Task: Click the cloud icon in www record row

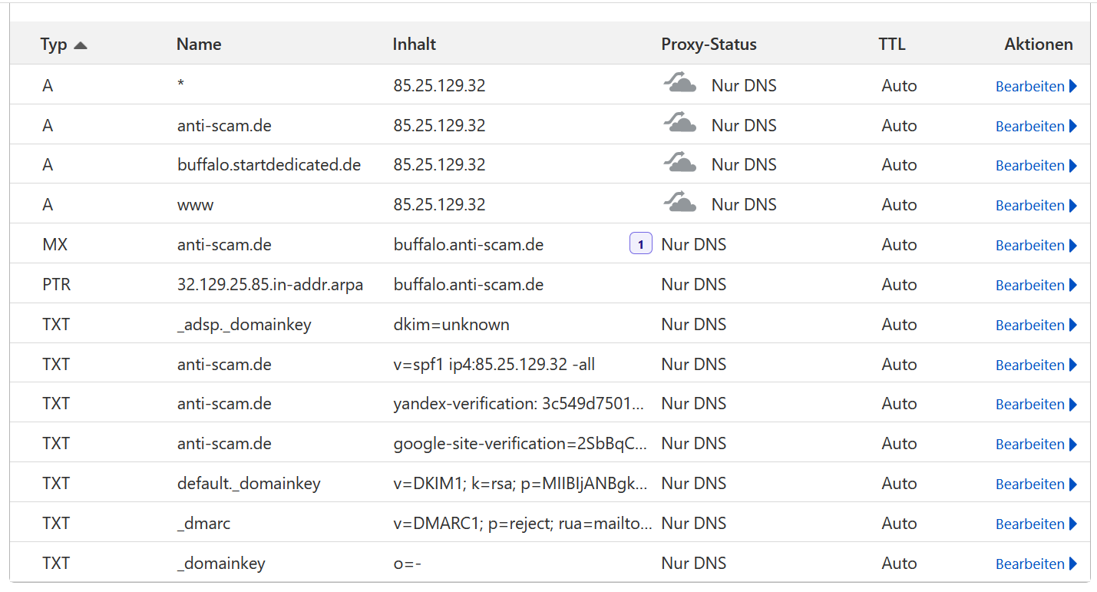Action: pos(679,203)
